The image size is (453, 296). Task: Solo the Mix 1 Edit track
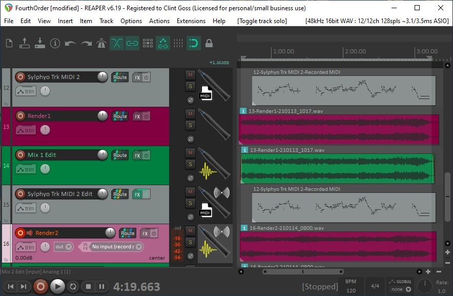(x=190, y=163)
